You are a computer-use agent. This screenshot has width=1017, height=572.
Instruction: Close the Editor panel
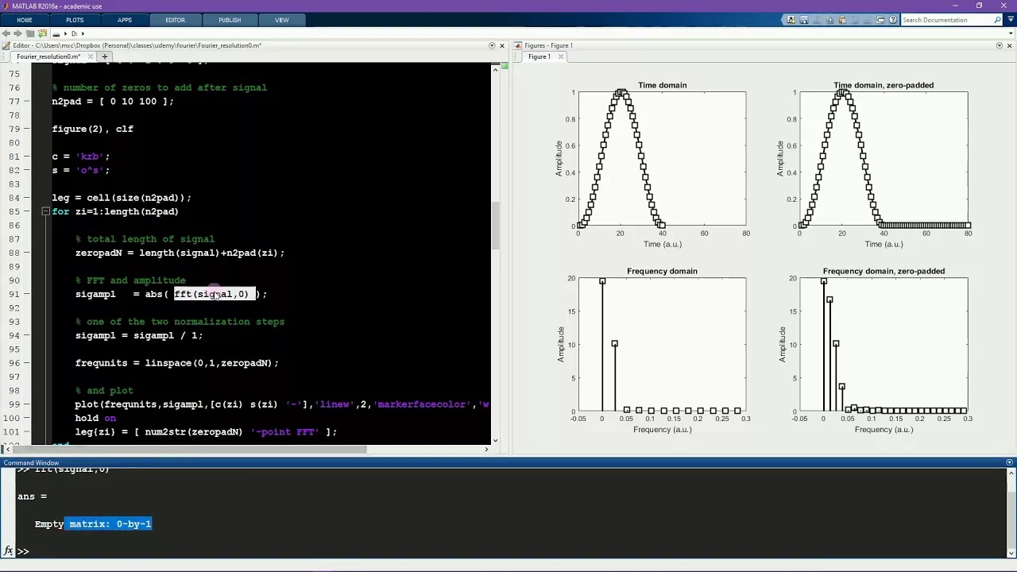coord(502,45)
